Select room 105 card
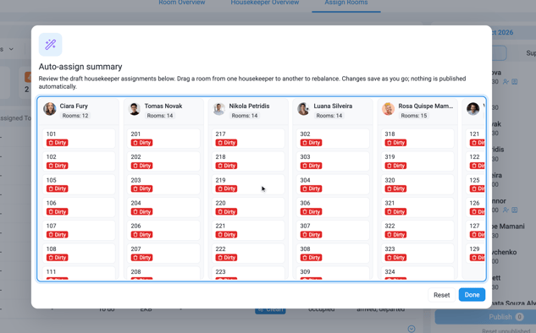This screenshot has height=333, width=536. point(79,184)
